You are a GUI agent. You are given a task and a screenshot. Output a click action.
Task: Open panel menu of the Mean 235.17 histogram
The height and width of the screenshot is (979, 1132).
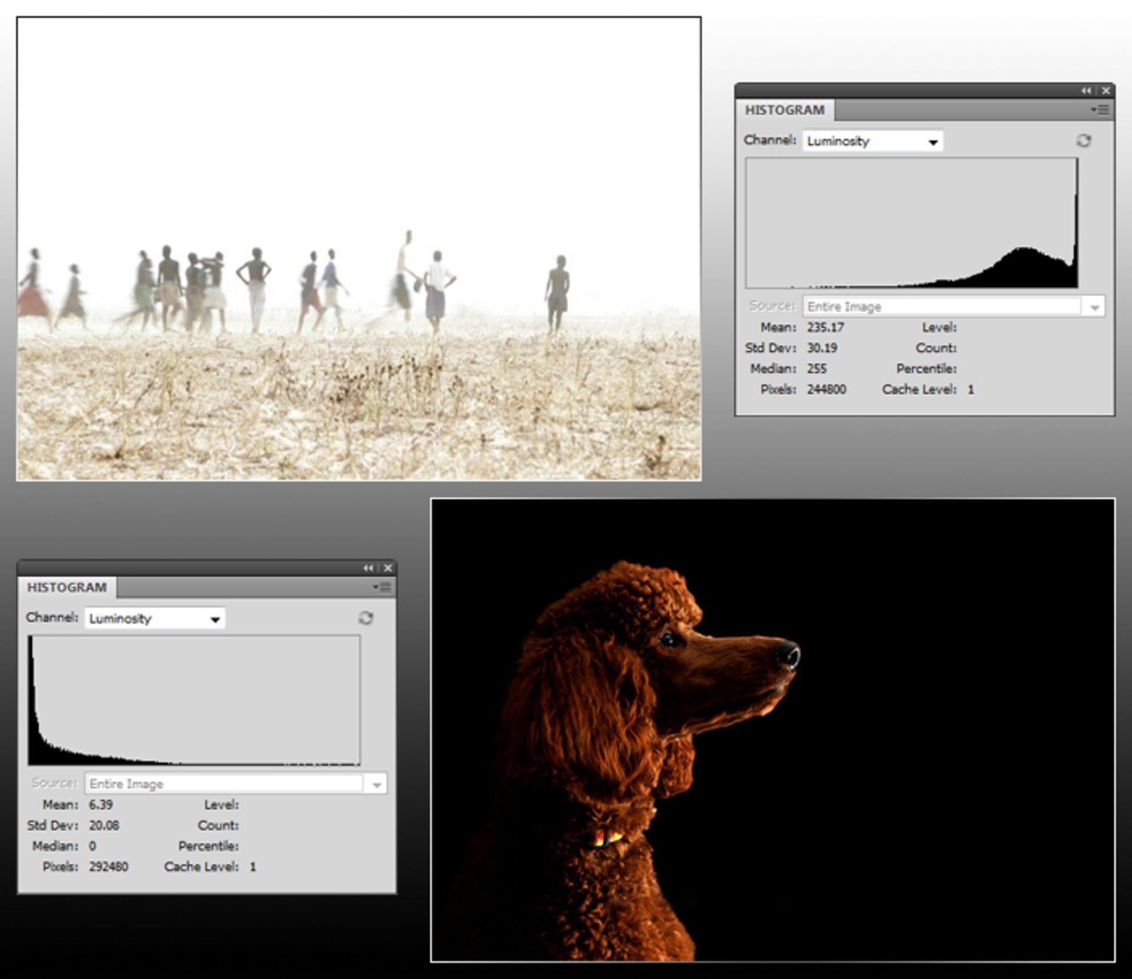1100,110
